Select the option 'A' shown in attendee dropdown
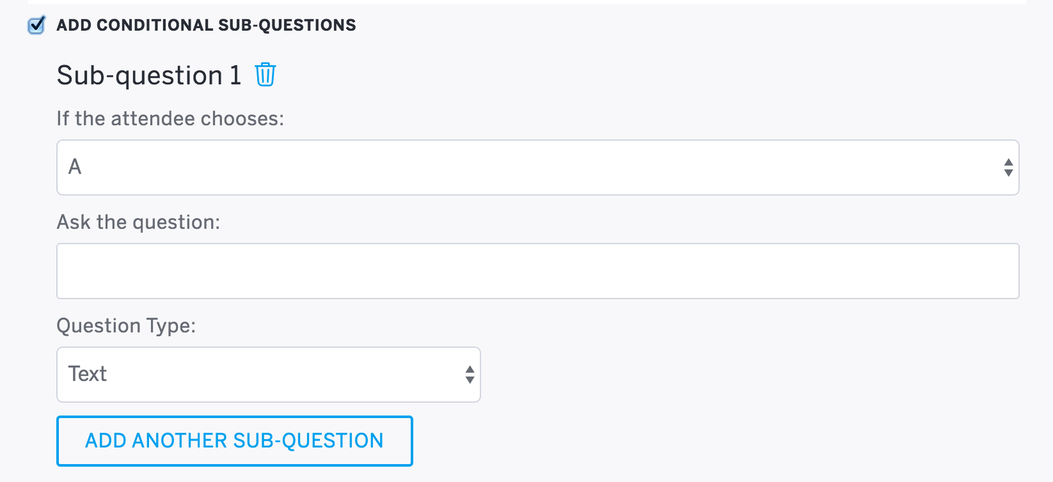1053x482 pixels. pos(75,167)
